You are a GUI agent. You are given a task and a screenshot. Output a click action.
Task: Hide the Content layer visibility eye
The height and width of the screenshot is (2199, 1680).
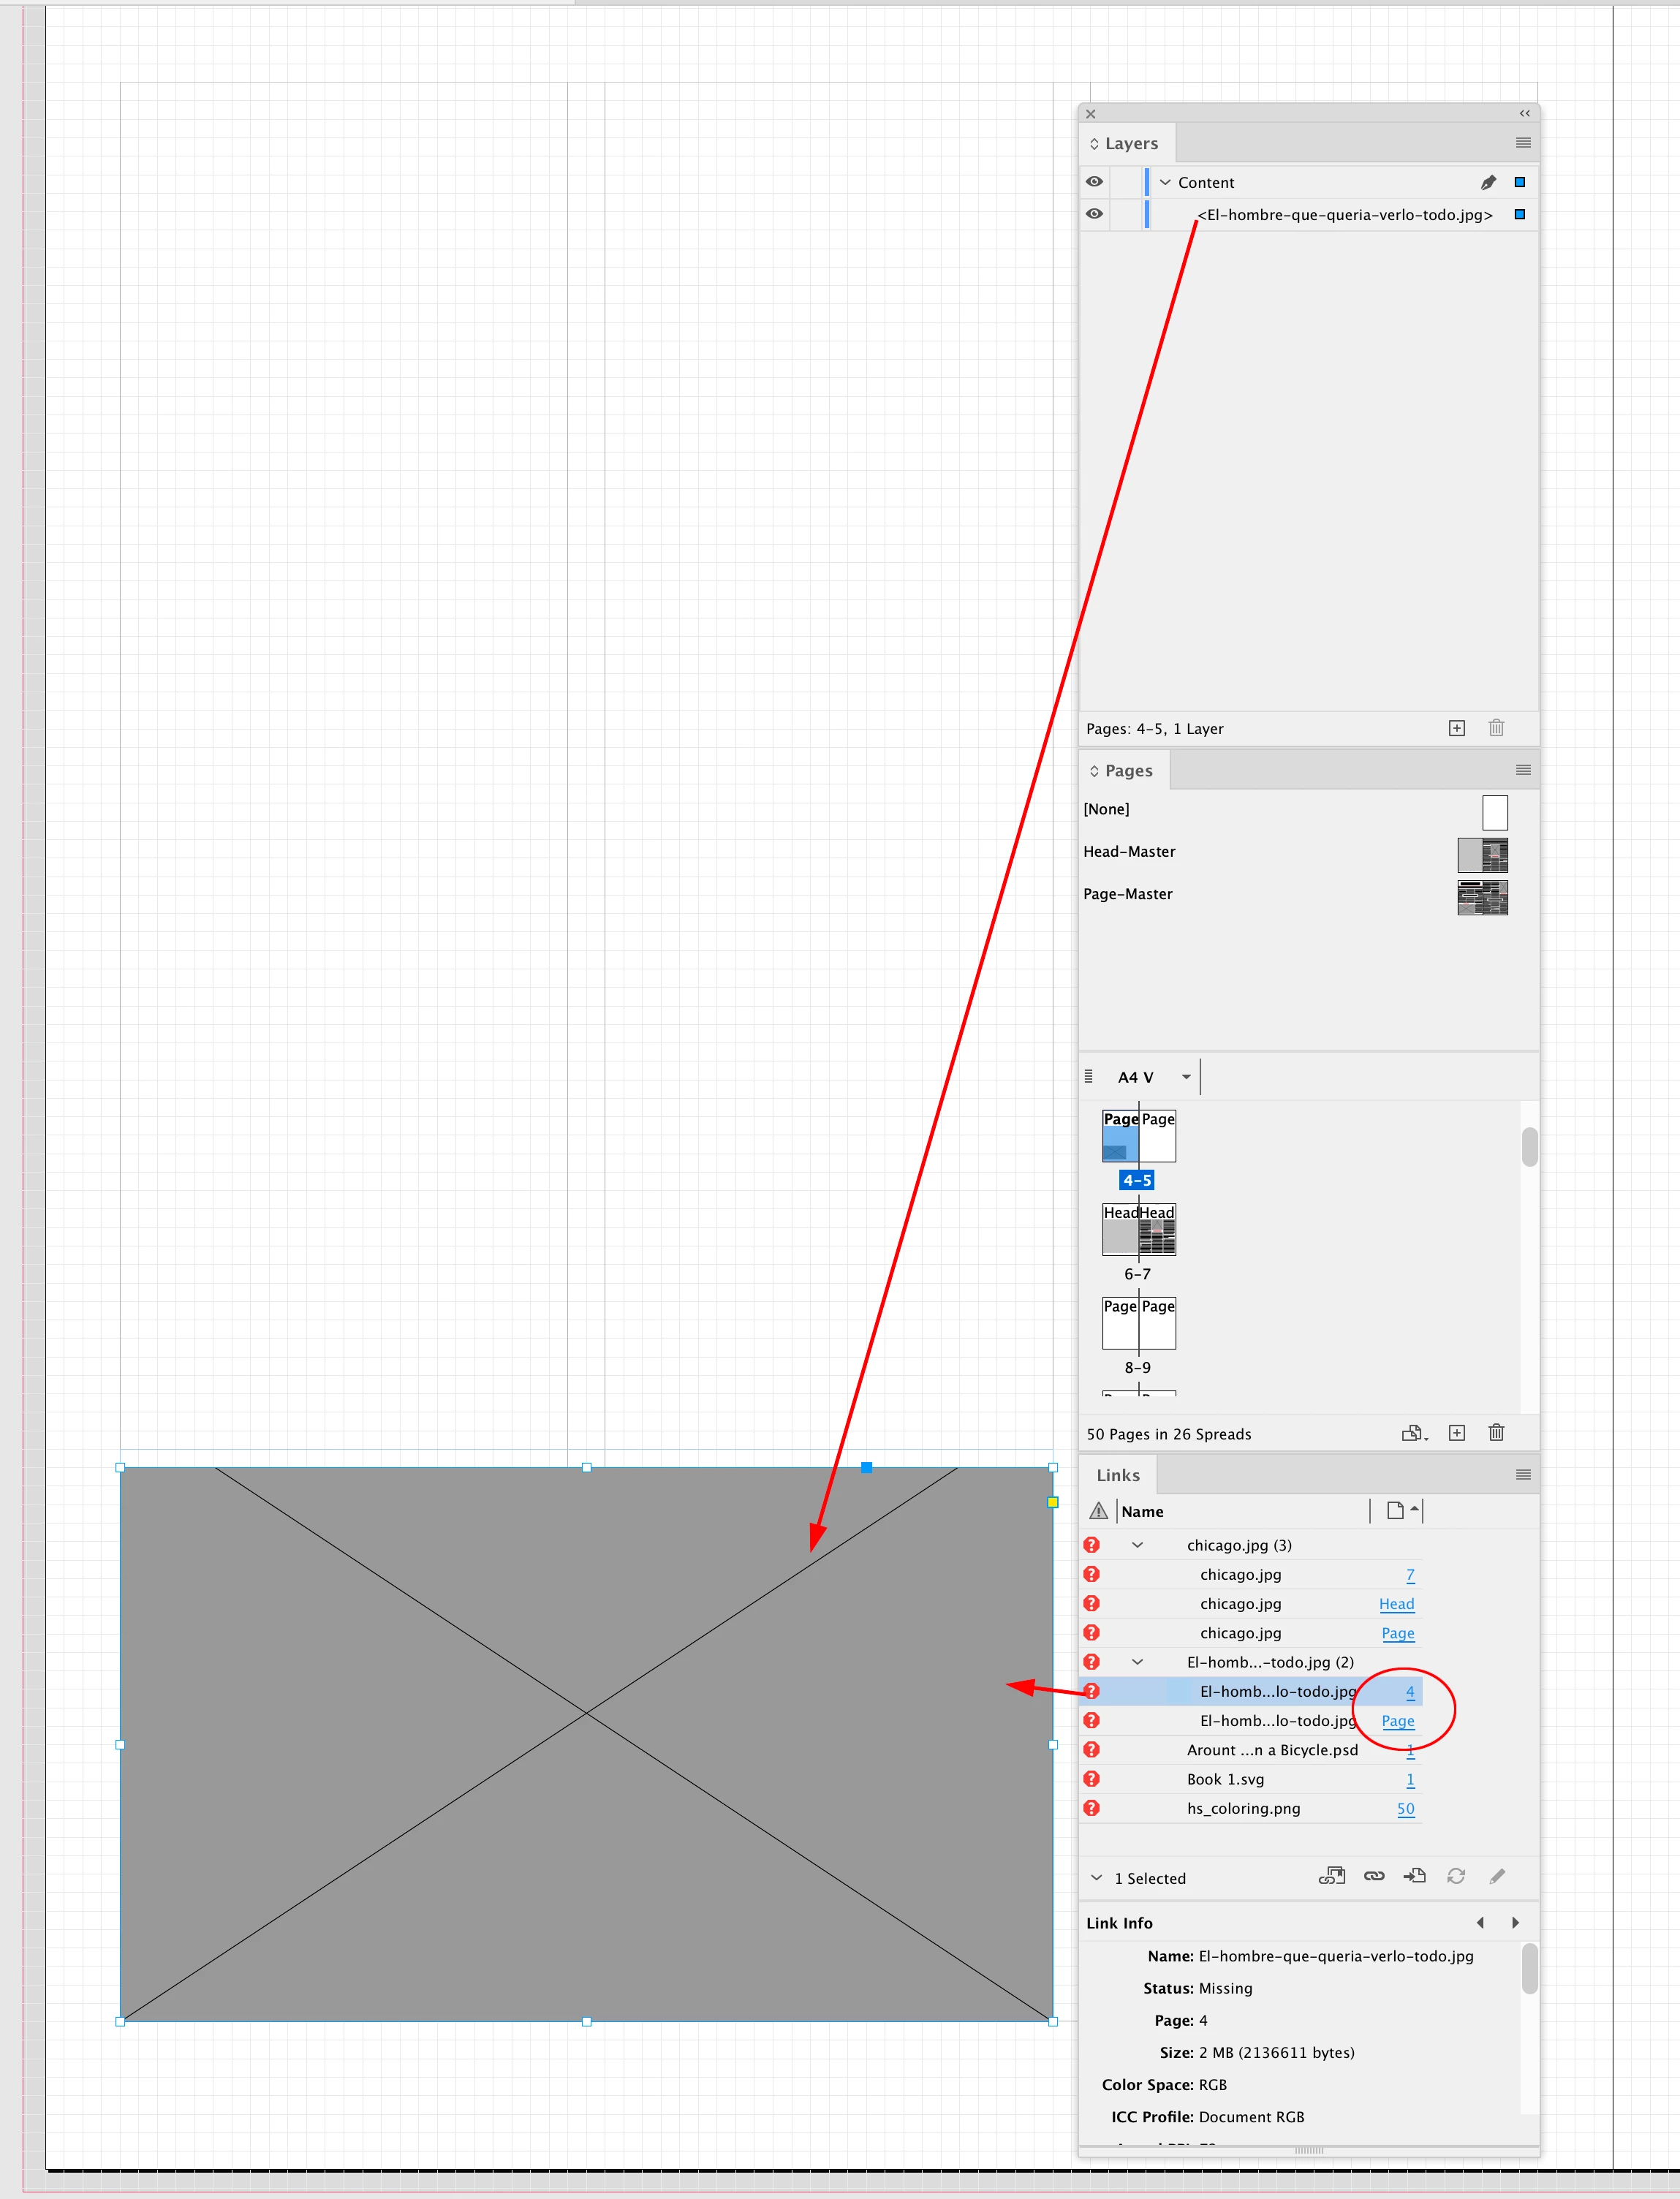1095,182
